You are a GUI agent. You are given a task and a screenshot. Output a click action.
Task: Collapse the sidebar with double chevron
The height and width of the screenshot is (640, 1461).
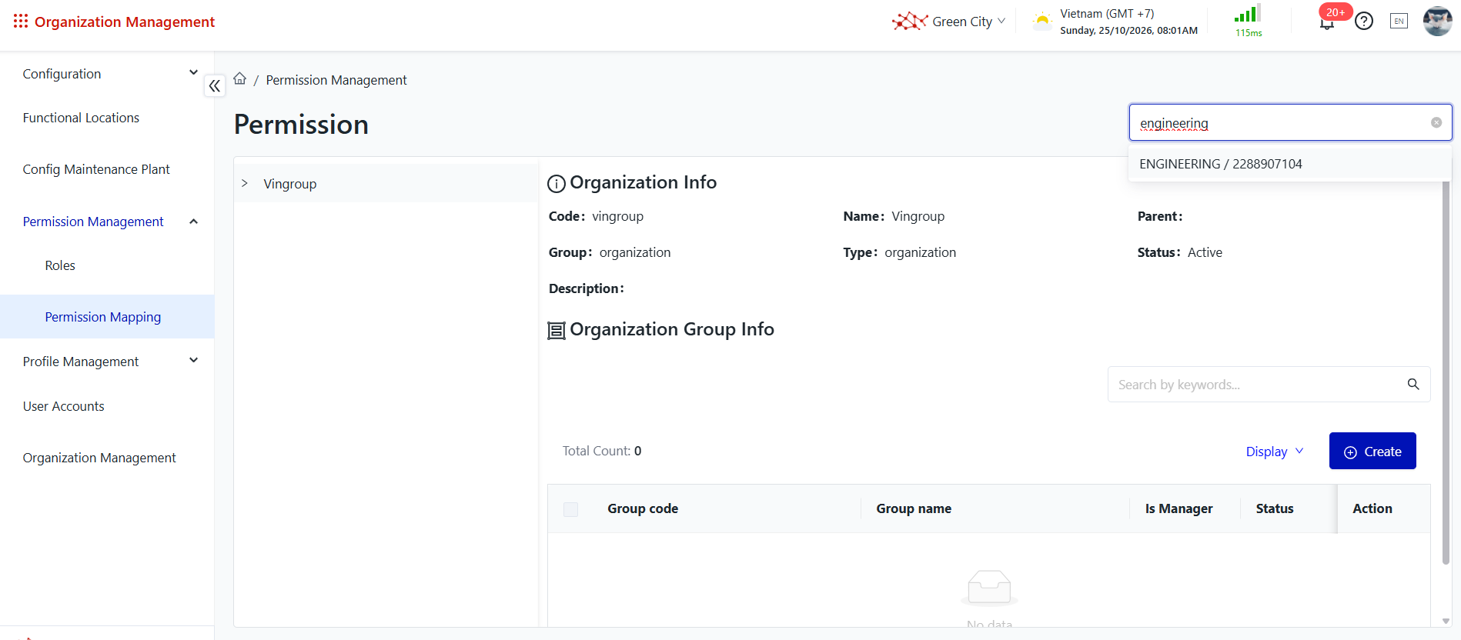(215, 86)
